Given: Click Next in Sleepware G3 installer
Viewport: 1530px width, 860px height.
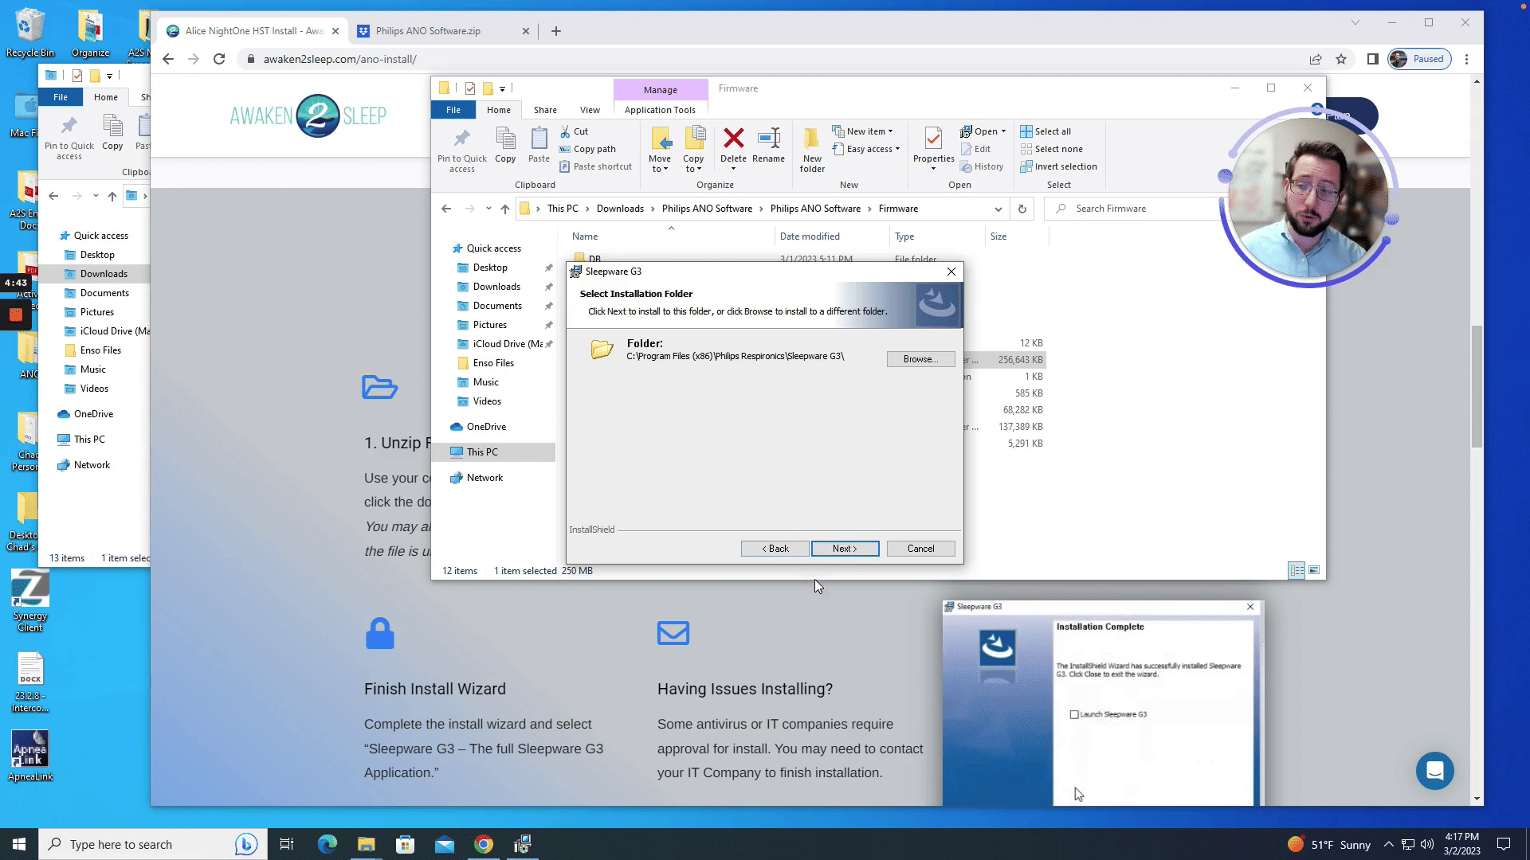Looking at the screenshot, I should pyautogui.click(x=845, y=549).
